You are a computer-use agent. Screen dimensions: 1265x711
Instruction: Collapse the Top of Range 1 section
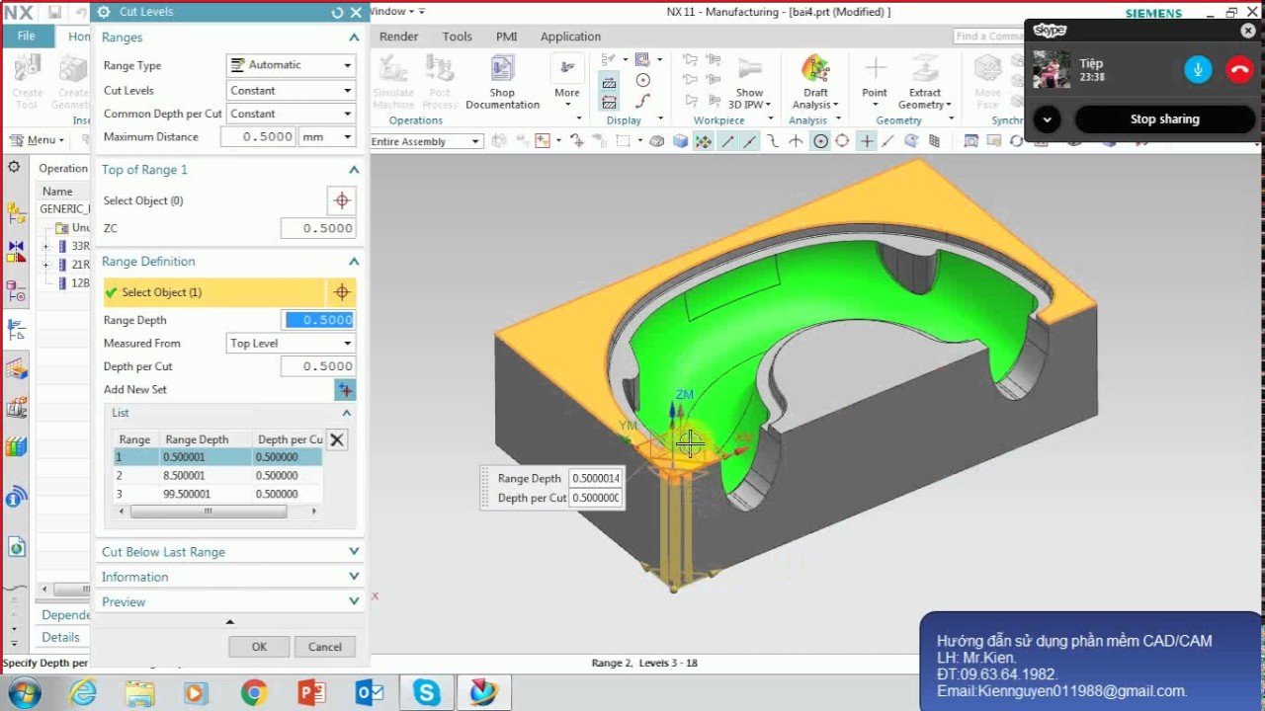(x=354, y=170)
